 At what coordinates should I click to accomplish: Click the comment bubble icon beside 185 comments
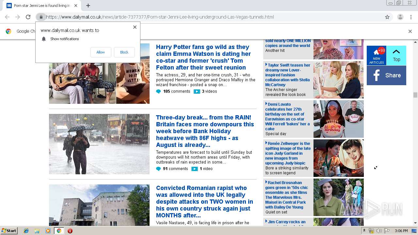pos(159,92)
